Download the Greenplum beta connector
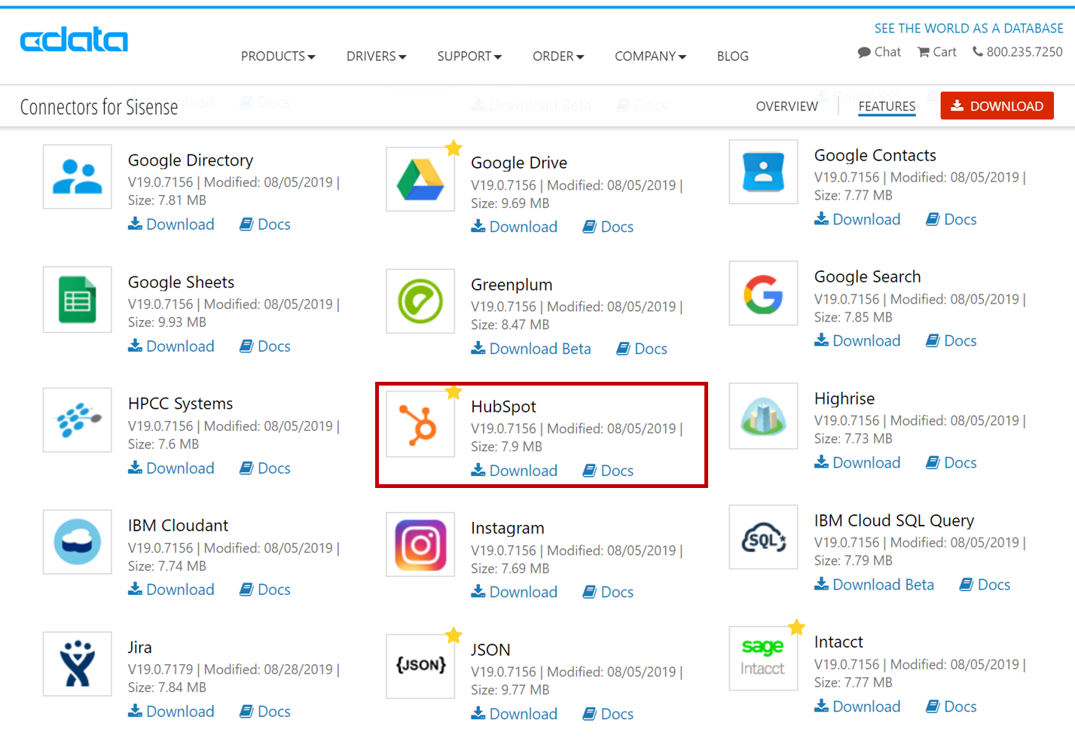The height and width of the screenshot is (741, 1075). point(531,349)
